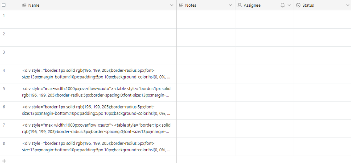Screen dimensions: 351x163
Task: Open the Status column dropdown menu
Action: [x=348, y=5]
